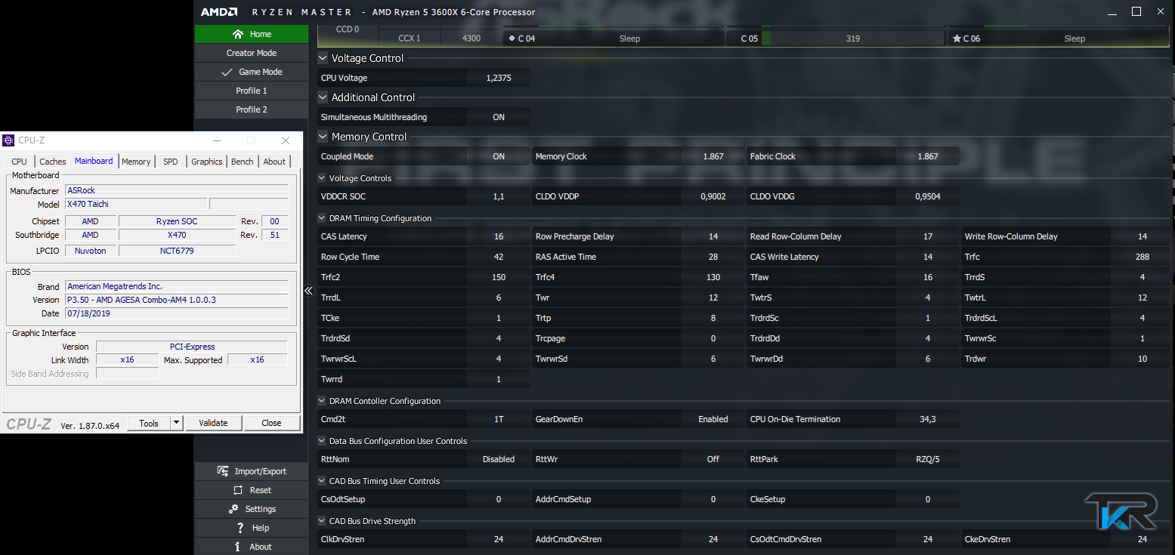Screen dimensions: 1175x555
Task: Open Profile 2
Action: (x=252, y=109)
